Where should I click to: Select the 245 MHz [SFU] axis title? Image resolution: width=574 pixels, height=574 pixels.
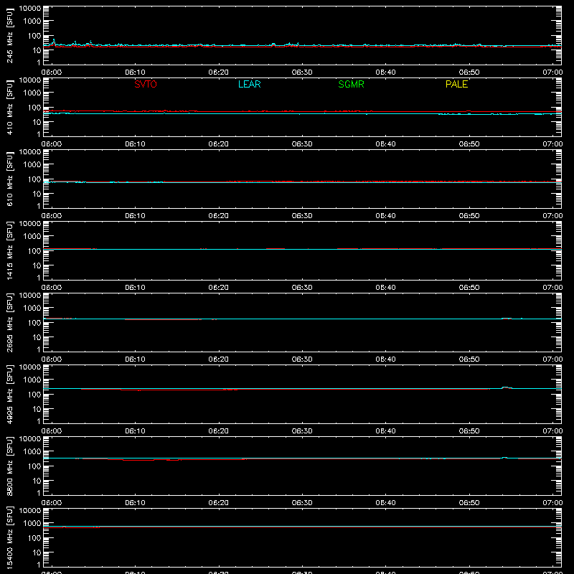point(9,35)
